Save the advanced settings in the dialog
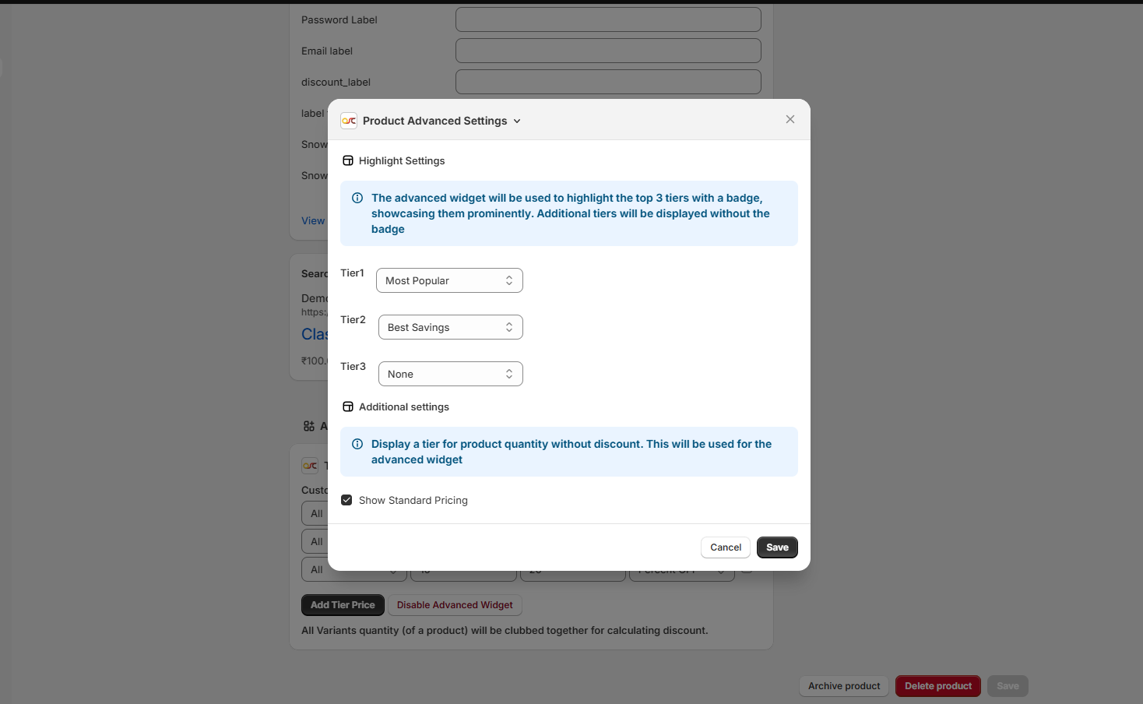Viewport: 1143px width, 704px height. [x=777, y=547]
